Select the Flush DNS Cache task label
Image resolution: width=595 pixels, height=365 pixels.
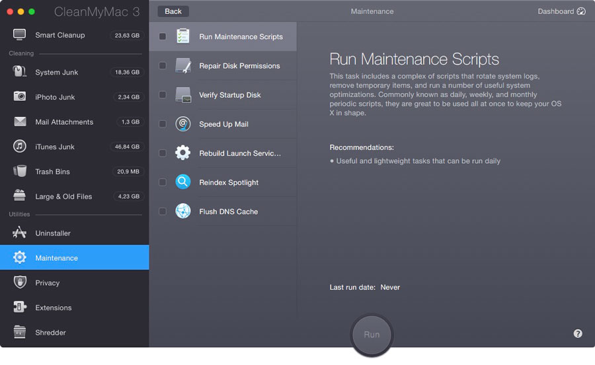click(229, 211)
